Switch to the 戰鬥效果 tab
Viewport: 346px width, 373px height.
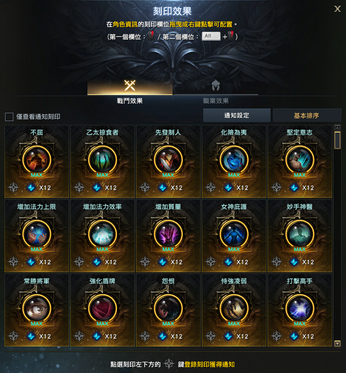130,92
